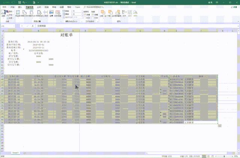Click the Print Area (打印区域) icon
Screen dimensions: 240x158
[x=38, y=14]
